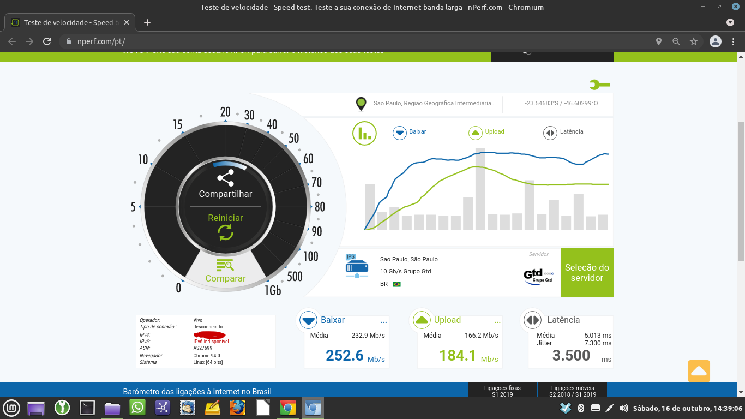The image size is (745, 419).
Task: Open the Chromium three-dot menu
Action: (x=734, y=41)
